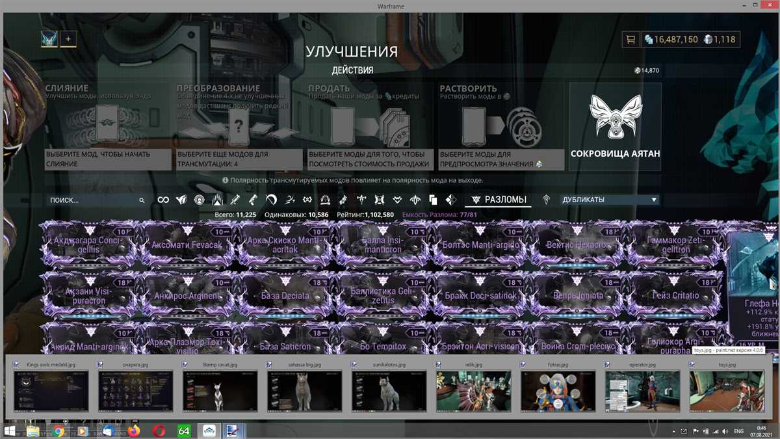Click the Рейтинг:1,102,580 value
The width and height of the screenshot is (780, 439).
tap(365, 215)
